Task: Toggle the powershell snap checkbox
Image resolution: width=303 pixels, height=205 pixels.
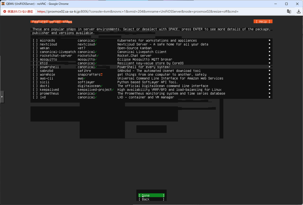Action: point(35,67)
